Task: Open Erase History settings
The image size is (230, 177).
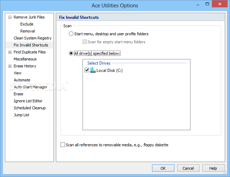Action: tap(25, 66)
